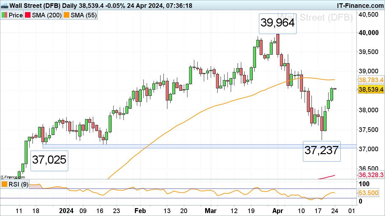Click the red 36,328.3 SMA value tag

(x=371, y=175)
